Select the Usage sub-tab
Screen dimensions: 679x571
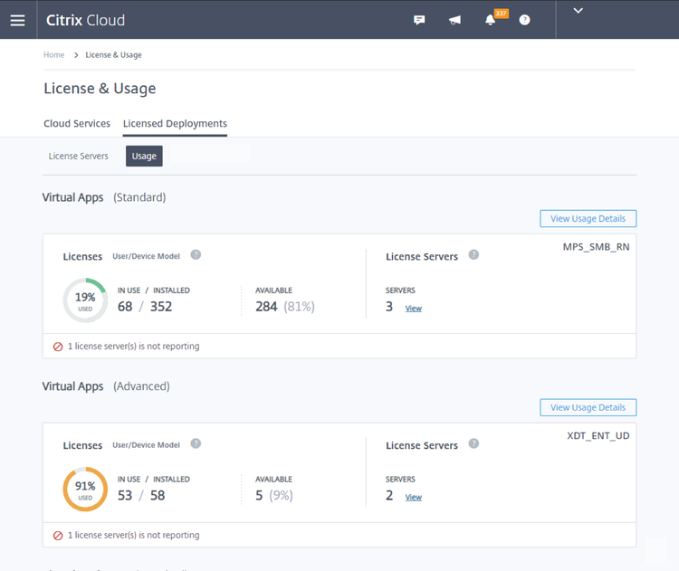pyautogui.click(x=144, y=156)
